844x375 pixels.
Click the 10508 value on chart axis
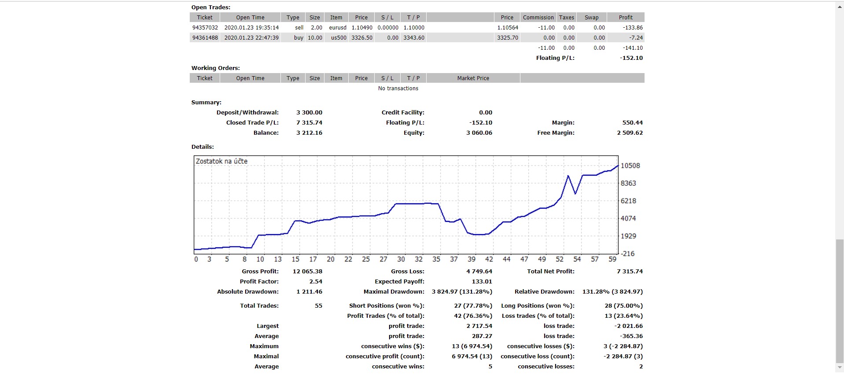pyautogui.click(x=630, y=166)
